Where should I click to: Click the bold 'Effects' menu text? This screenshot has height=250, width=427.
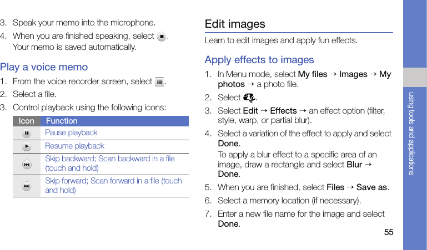point(283,111)
